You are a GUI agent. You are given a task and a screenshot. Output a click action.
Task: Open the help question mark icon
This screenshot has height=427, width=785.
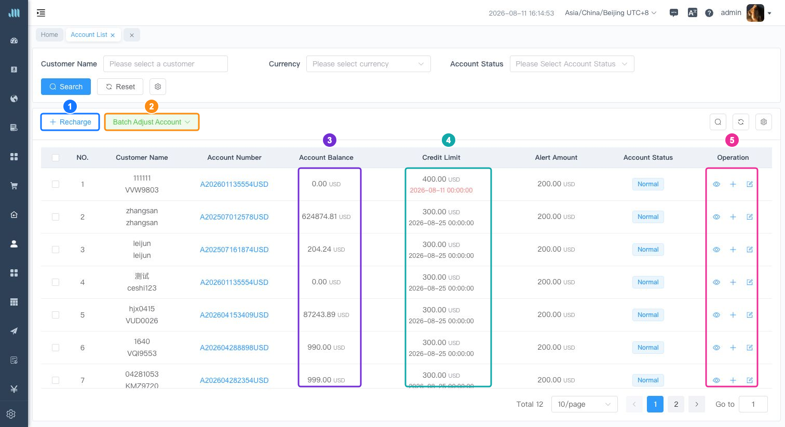(709, 13)
